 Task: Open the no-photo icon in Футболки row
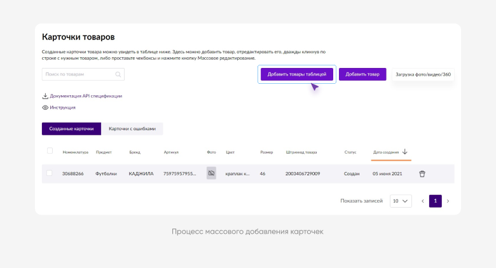tap(211, 173)
